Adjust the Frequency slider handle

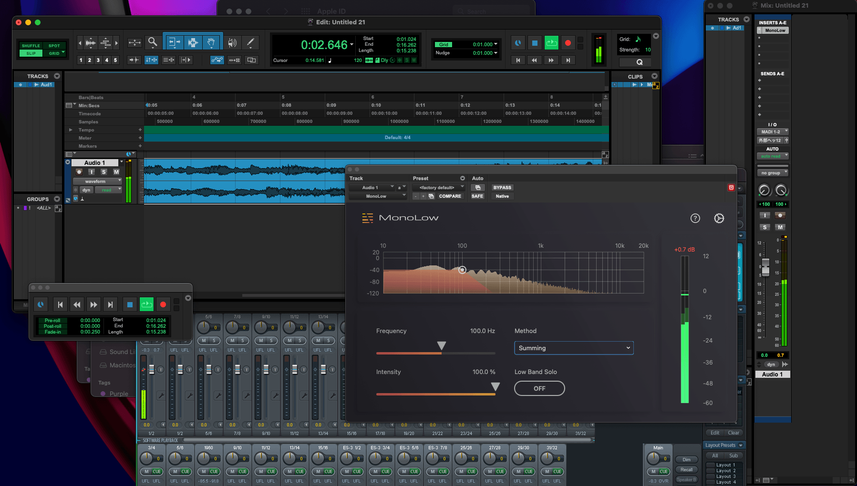(x=442, y=345)
